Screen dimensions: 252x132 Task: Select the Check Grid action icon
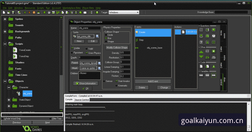213,42
